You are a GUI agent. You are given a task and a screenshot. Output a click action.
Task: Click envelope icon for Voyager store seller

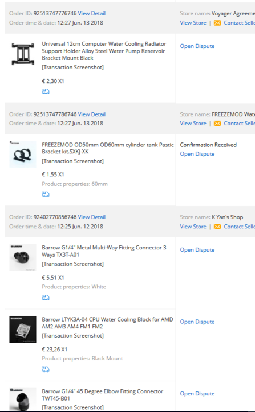[x=217, y=23]
